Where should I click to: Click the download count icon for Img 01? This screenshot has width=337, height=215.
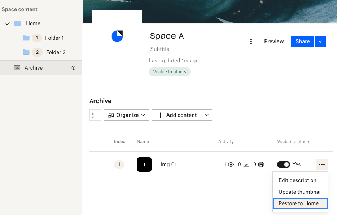coord(246,164)
